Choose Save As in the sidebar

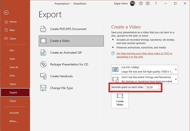[x=14, y=67]
